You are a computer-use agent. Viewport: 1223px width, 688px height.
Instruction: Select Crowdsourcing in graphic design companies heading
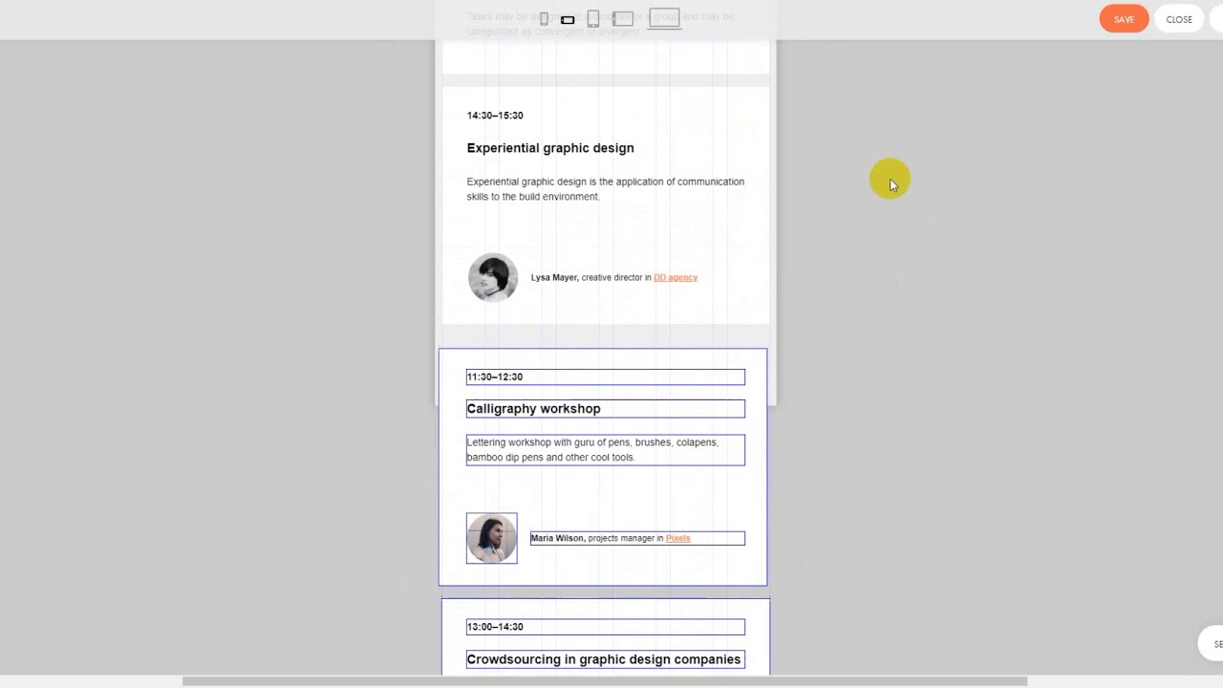point(606,659)
